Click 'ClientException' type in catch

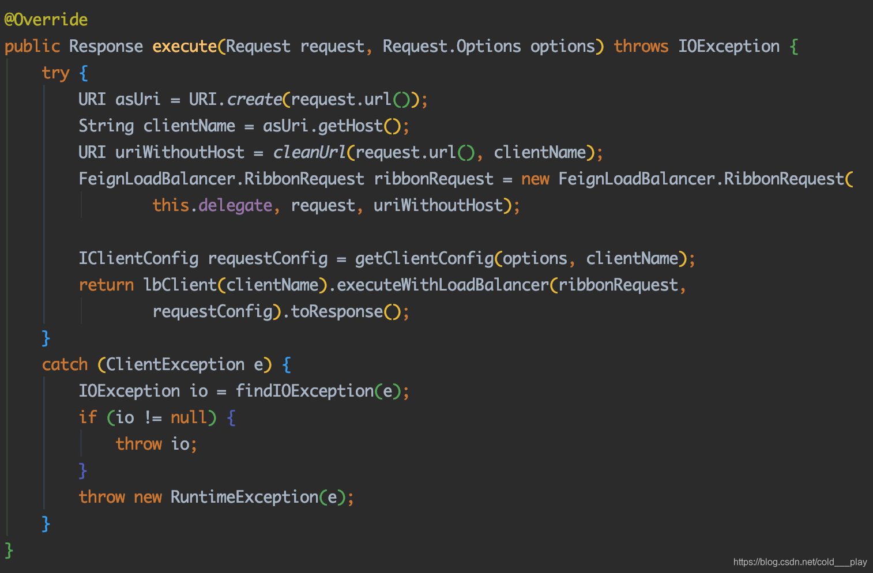[175, 365]
